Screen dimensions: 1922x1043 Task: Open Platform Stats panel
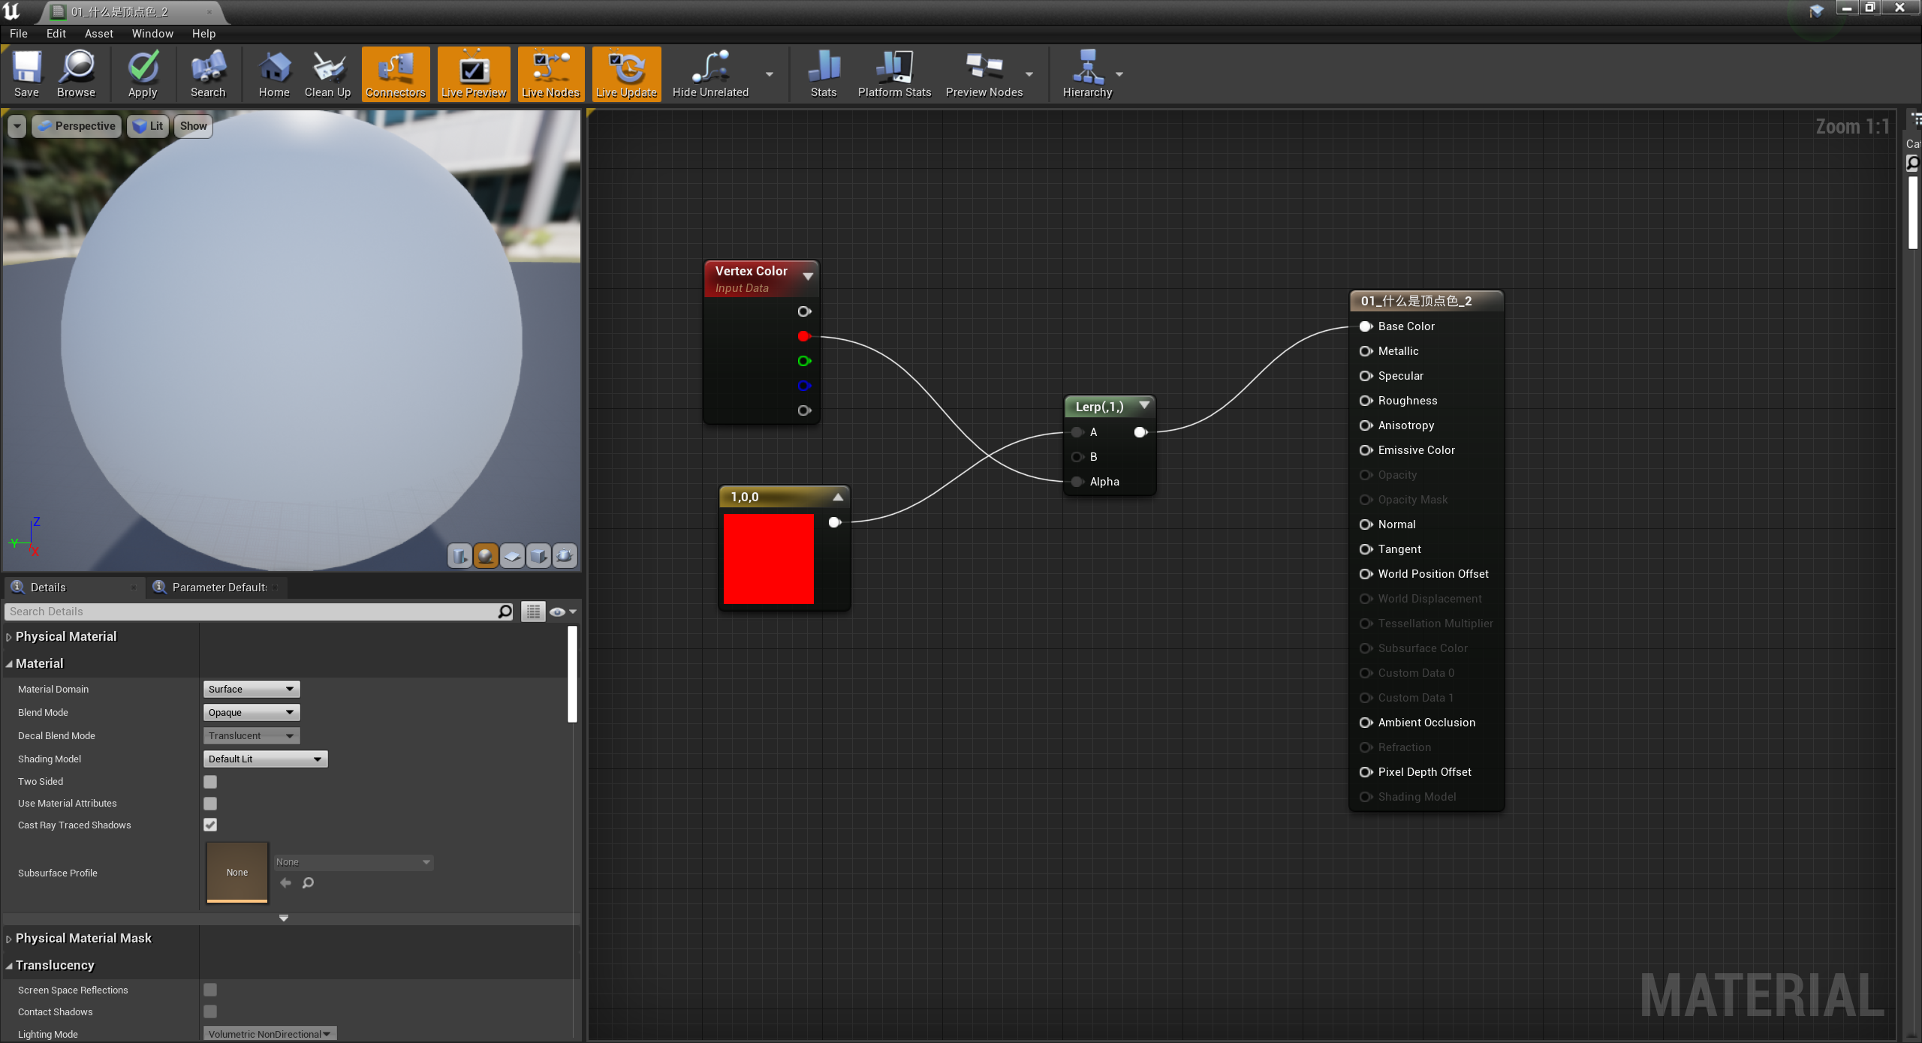pyautogui.click(x=893, y=74)
